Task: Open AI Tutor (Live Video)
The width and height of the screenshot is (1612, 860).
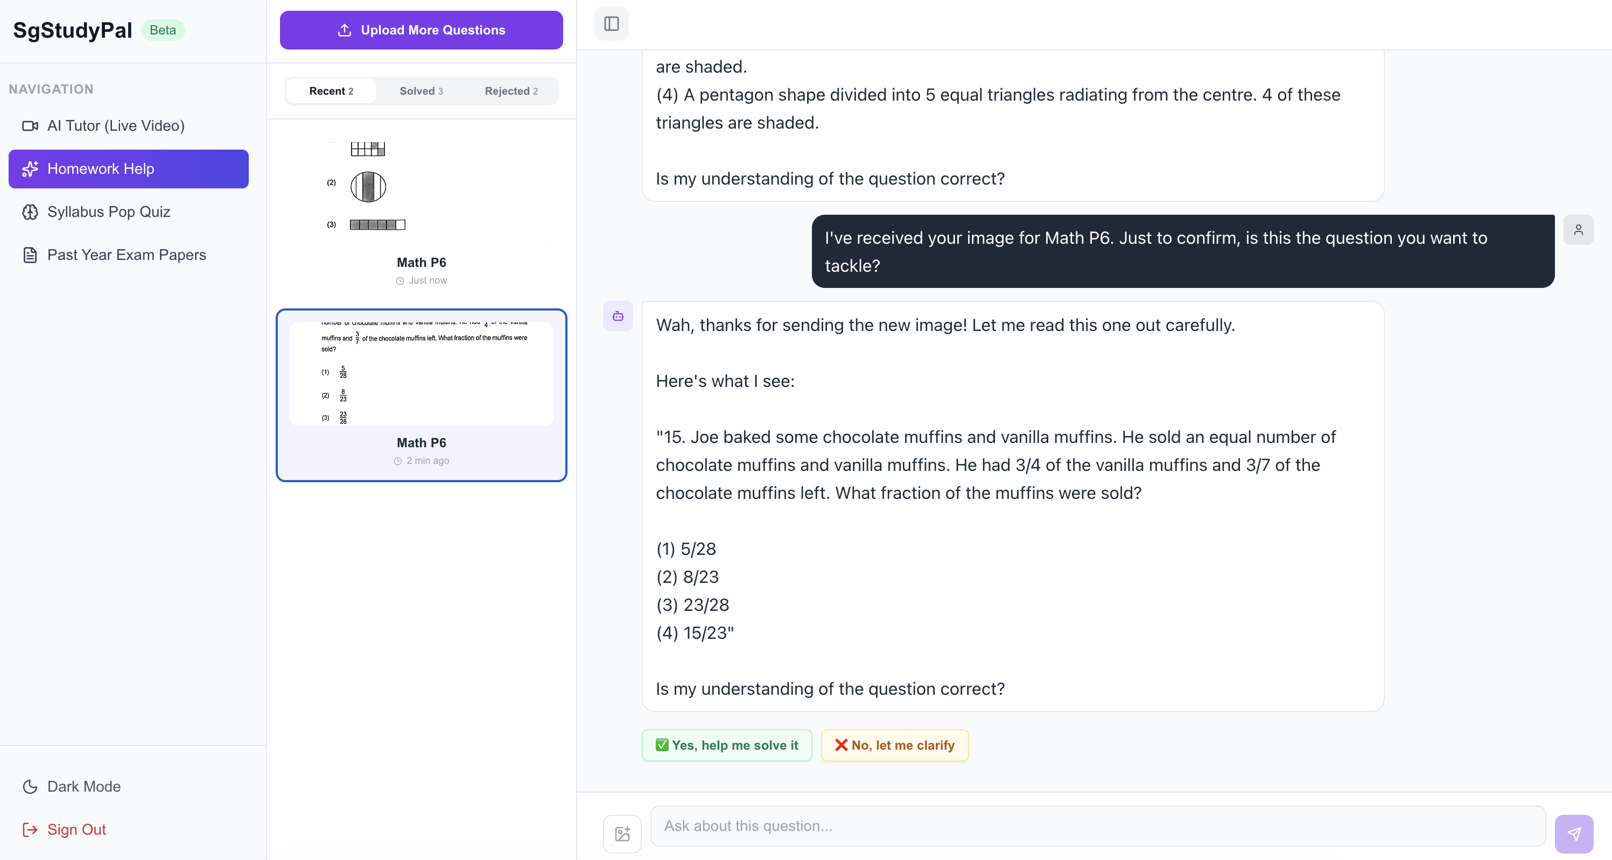Action: coord(116,126)
